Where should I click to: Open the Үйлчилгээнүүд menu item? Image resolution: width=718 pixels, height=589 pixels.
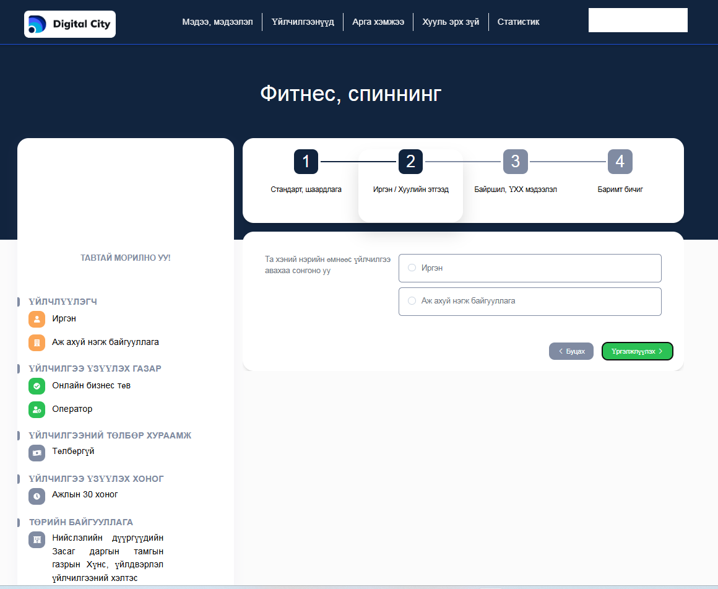[303, 22]
